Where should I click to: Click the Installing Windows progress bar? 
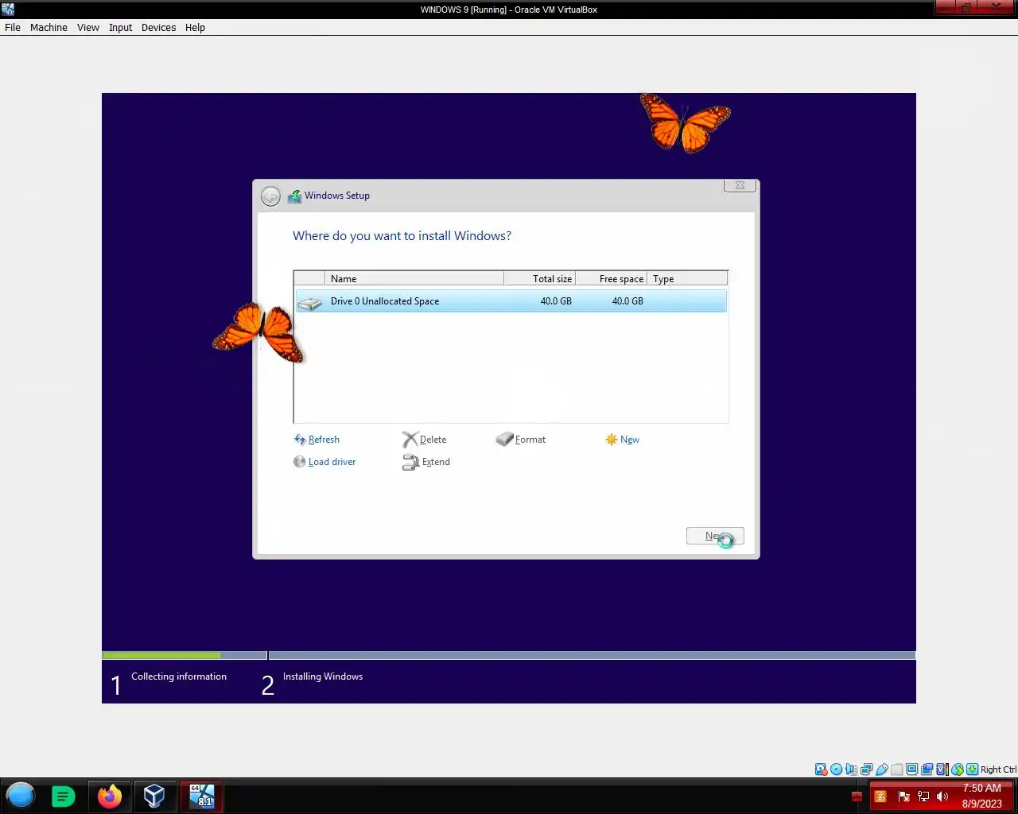pos(592,656)
